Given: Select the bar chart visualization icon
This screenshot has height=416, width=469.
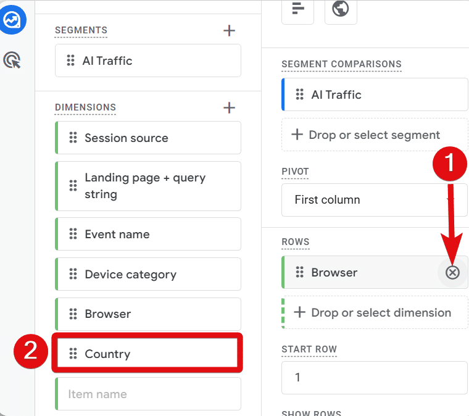Looking at the screenshot, I should 297,9.
